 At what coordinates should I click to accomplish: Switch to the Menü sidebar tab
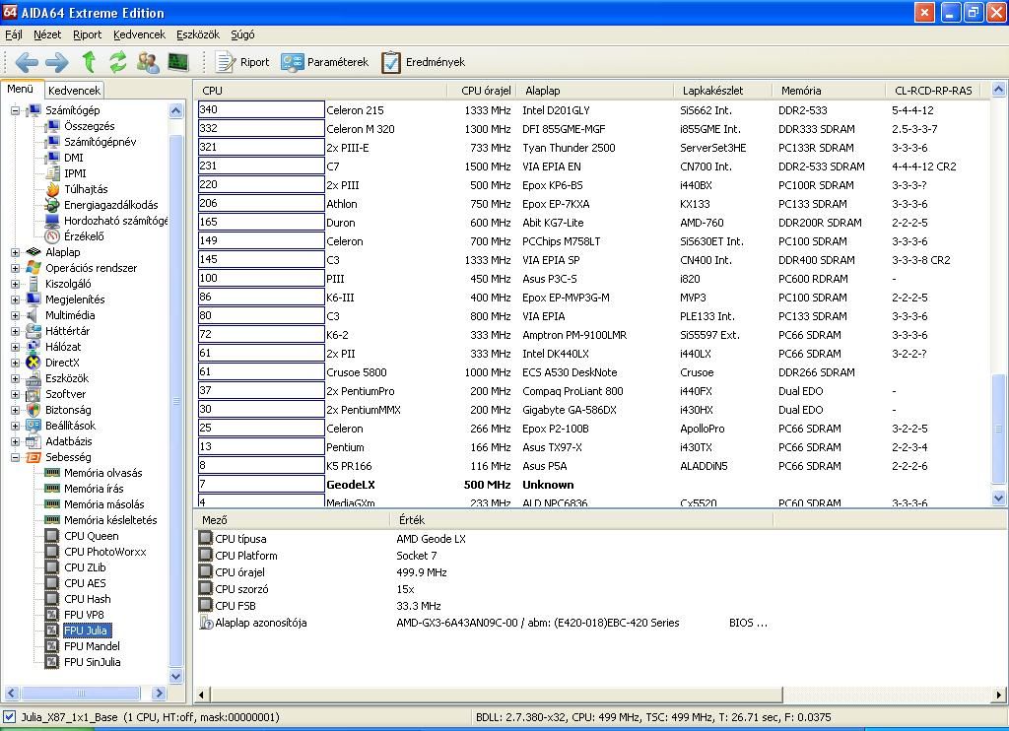click(x=21, y=89)
